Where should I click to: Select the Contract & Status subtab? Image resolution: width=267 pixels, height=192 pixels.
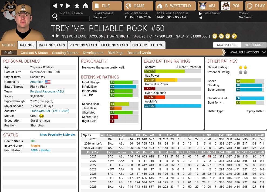pyautogui.click(x=34, y=53)
